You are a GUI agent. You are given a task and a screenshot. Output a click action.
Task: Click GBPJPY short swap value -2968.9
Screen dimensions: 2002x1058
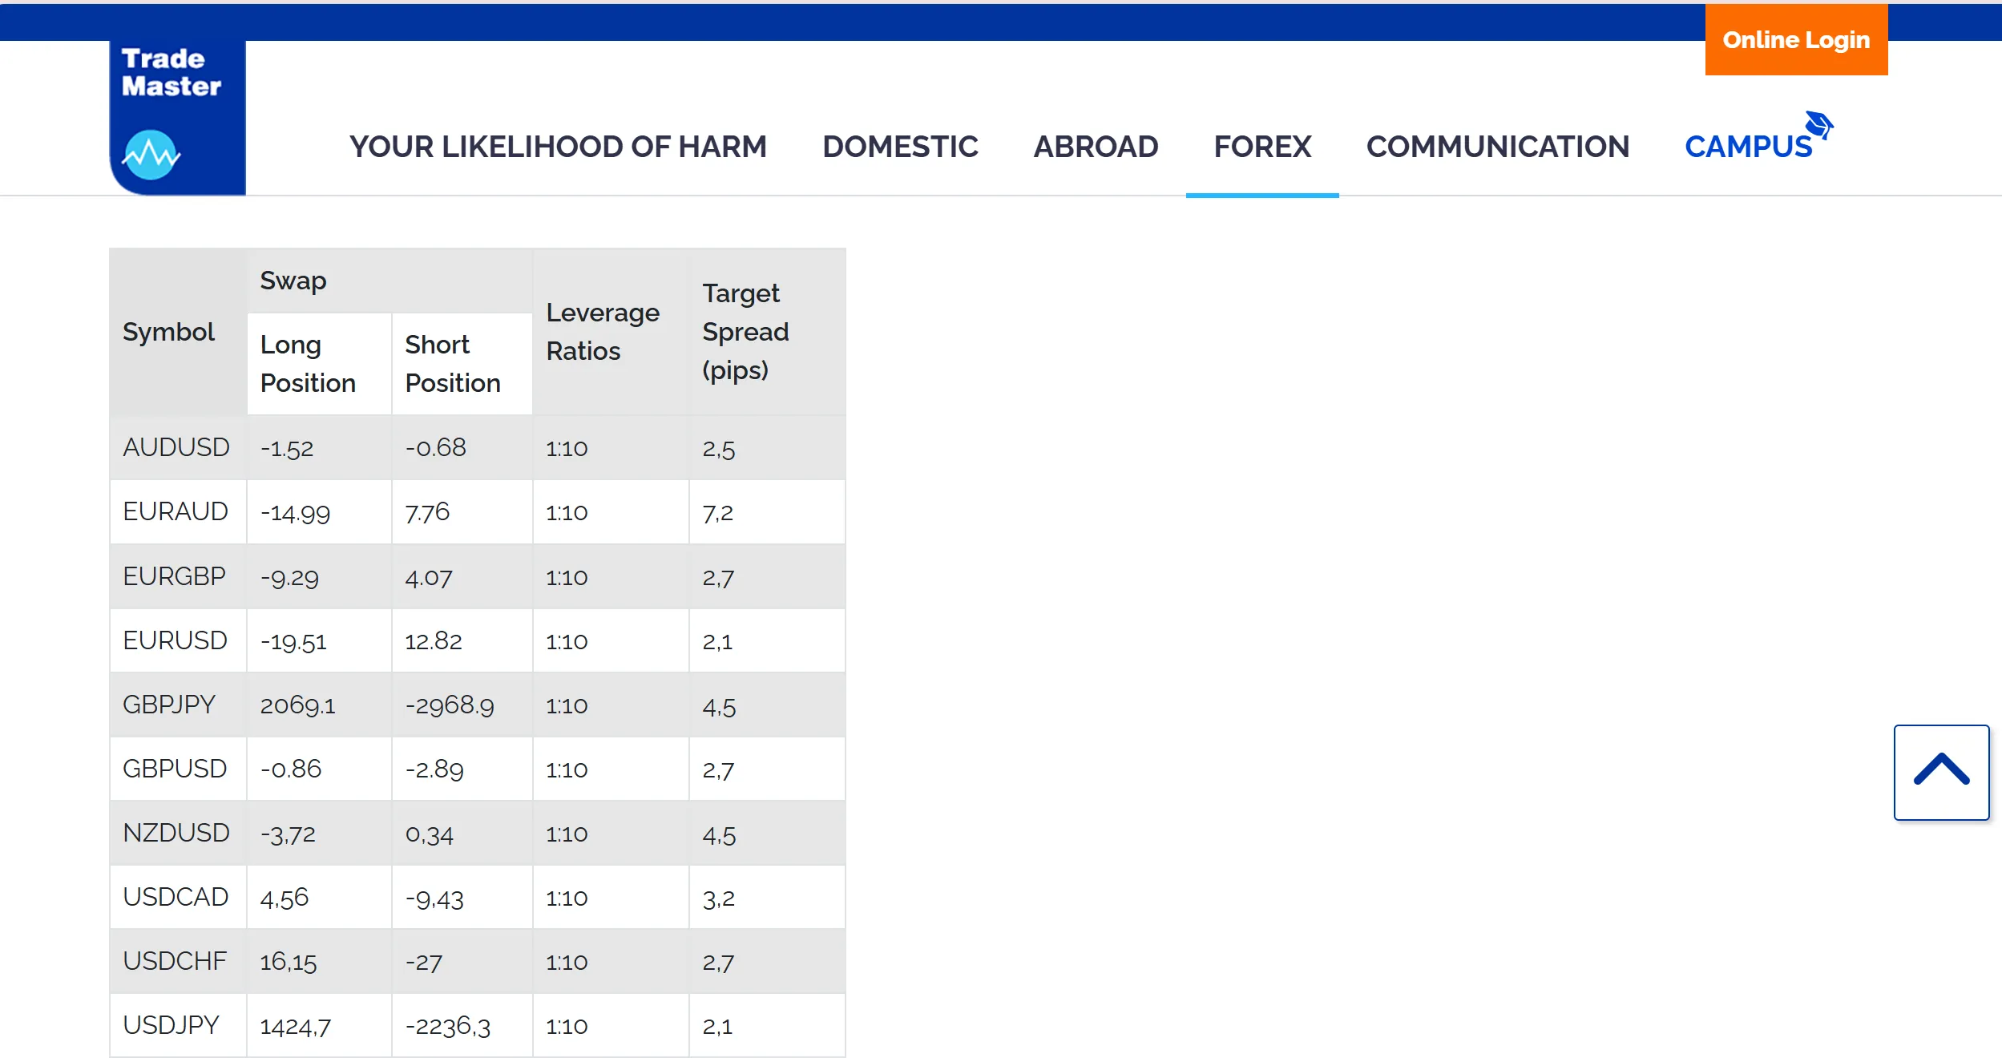[x=450, y=705]
